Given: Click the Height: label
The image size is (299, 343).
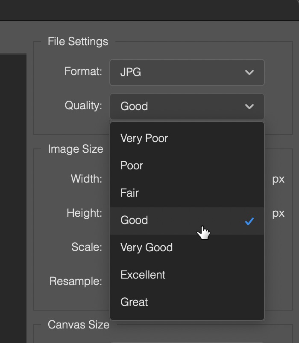Looking at the screenshot, I should [x=84, y=213].
